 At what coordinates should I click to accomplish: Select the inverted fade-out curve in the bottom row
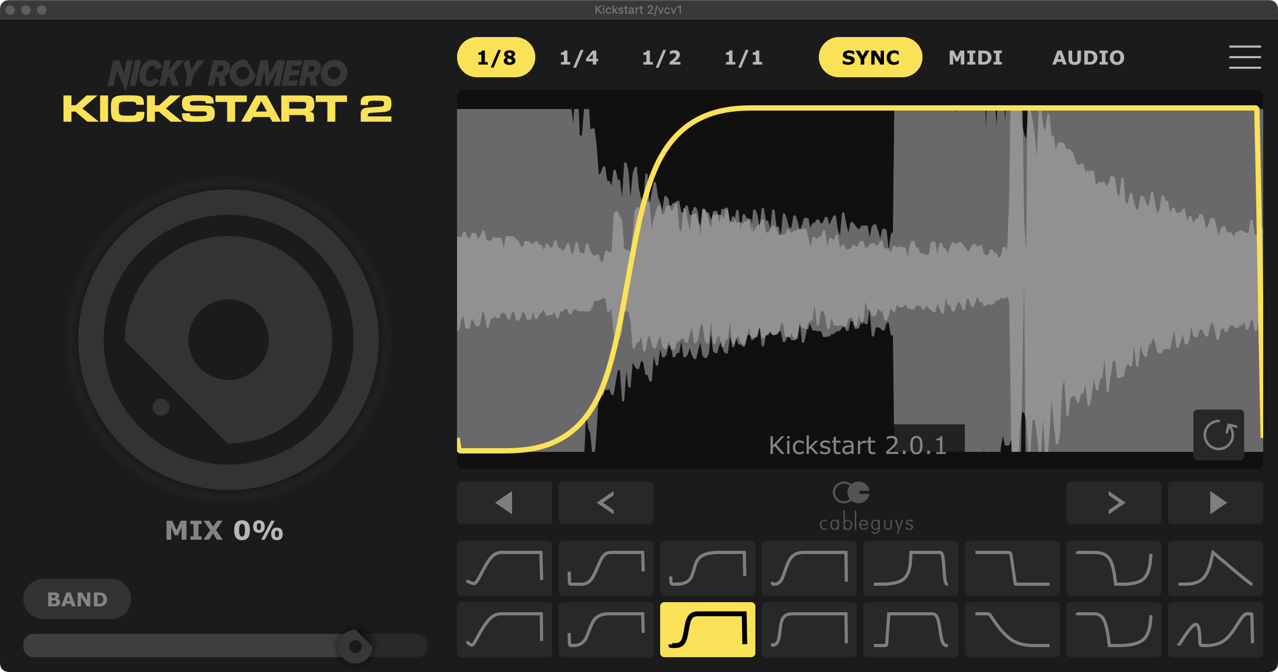pyautogui.click(x=1012, y=630)
